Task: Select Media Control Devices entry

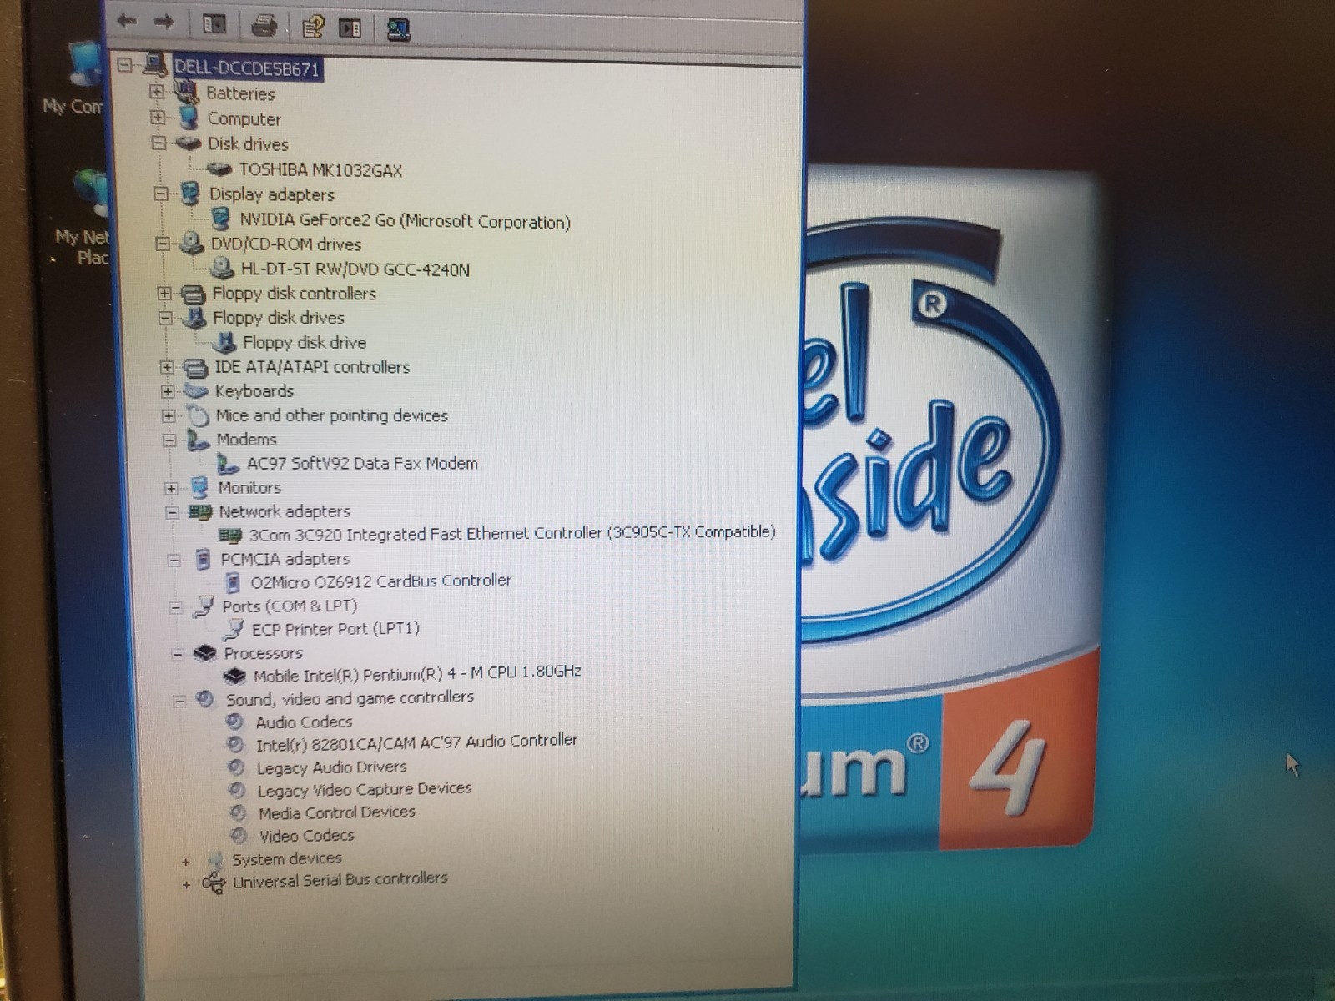Action: (x=336, y=812)
